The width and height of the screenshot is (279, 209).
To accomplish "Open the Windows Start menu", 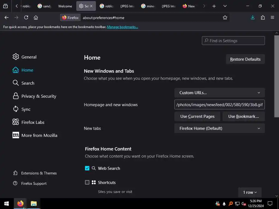I will (7, 204).
